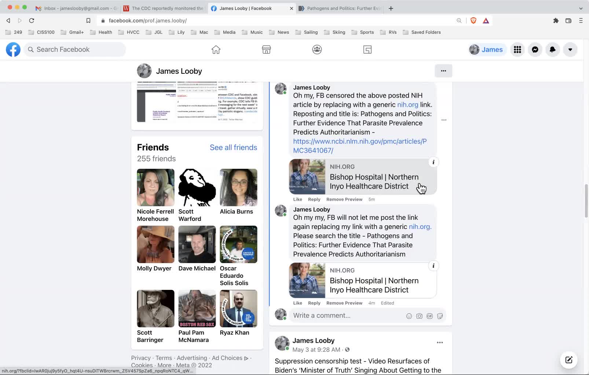Open info icon on second NIH.ORG preview
This screenshot has height=375, width=589.
pos(433,266)
